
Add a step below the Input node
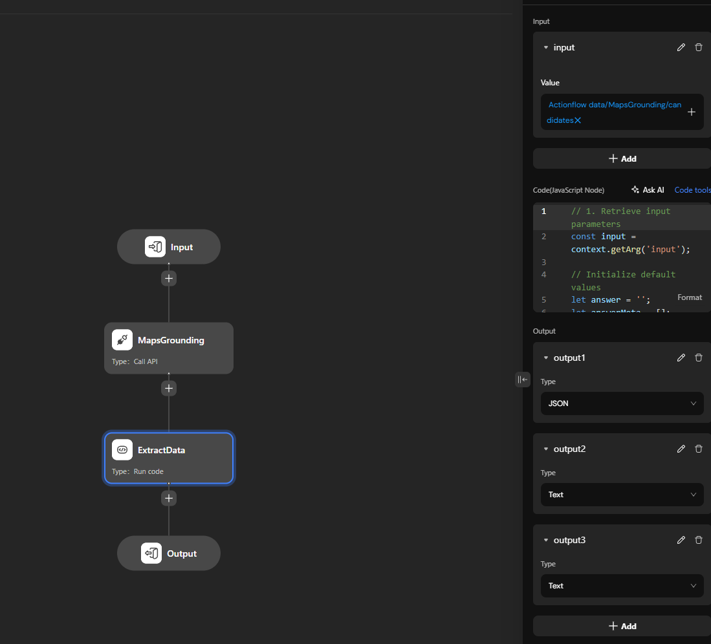click(169, 279)
